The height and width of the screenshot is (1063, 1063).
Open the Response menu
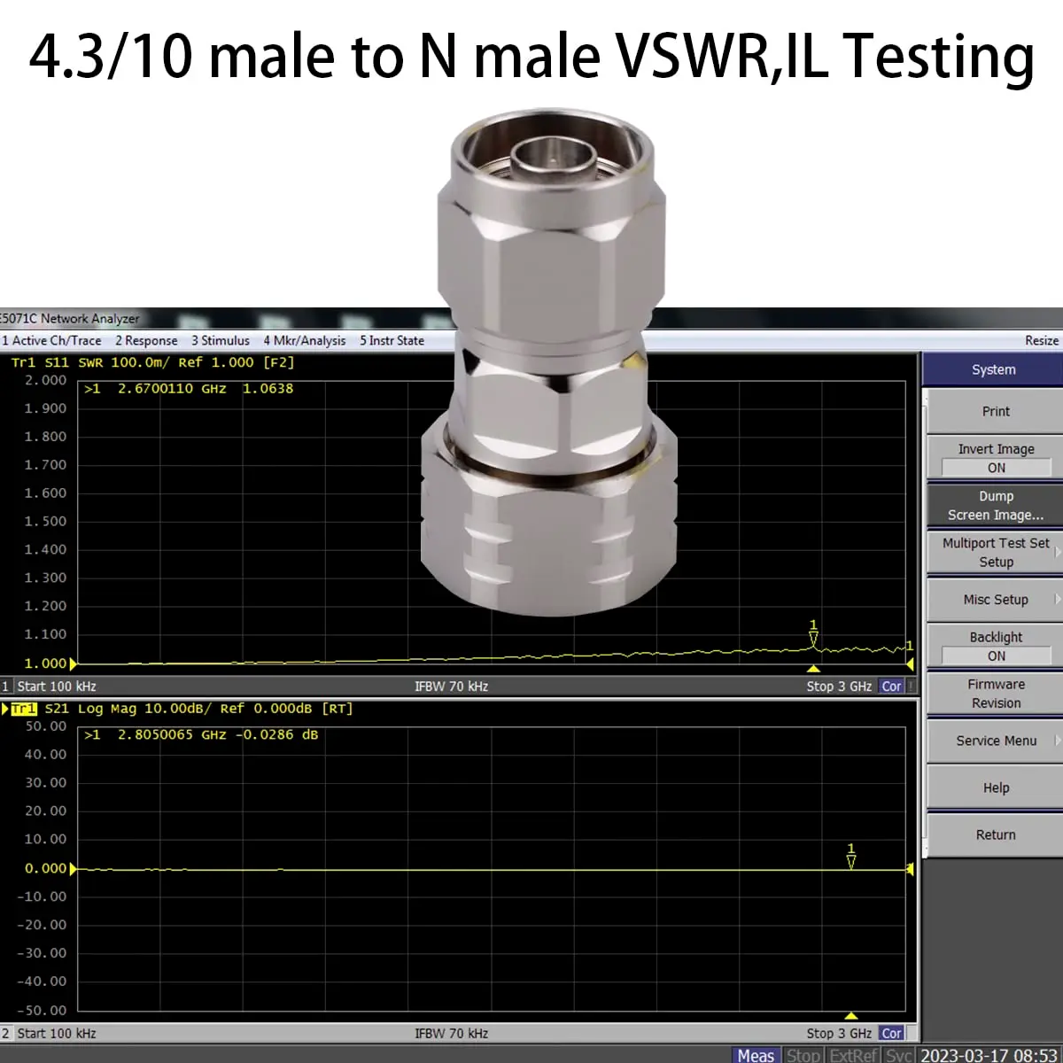pos(146,340)
